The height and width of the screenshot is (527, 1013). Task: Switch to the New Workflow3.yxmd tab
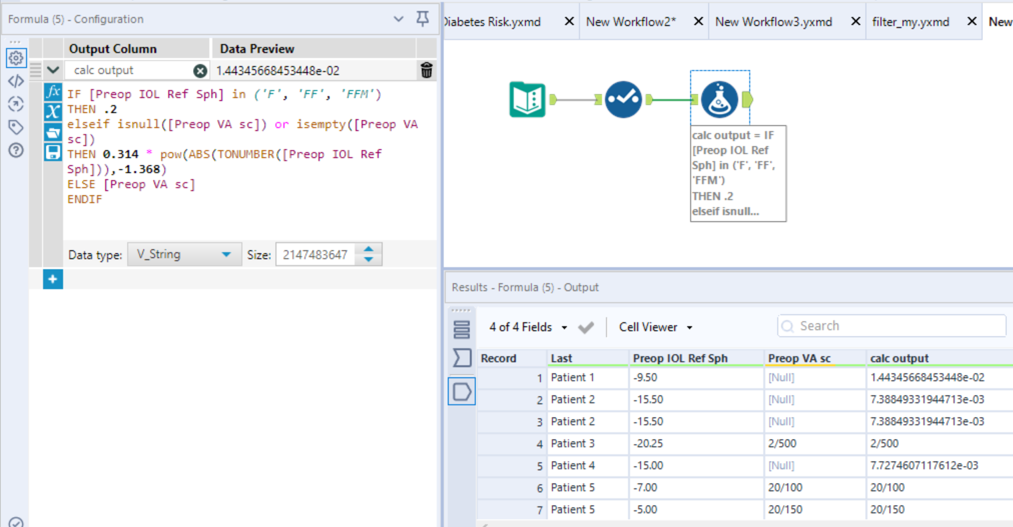774,21
